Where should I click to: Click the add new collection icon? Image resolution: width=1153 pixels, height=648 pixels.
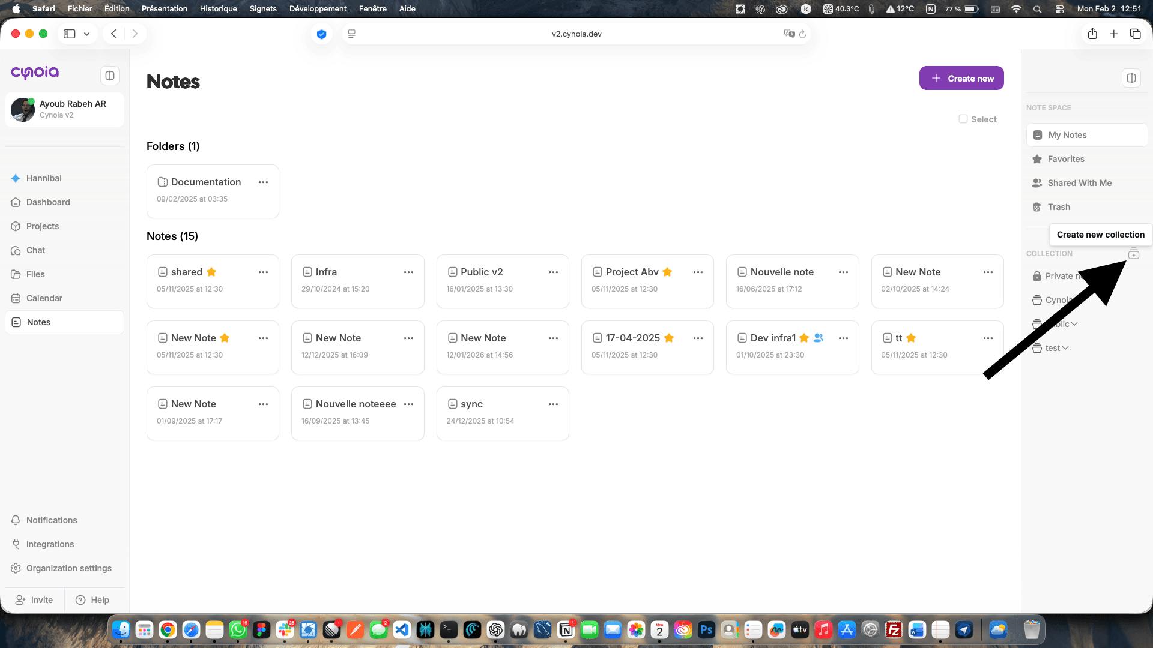(x=1133, y=254)
